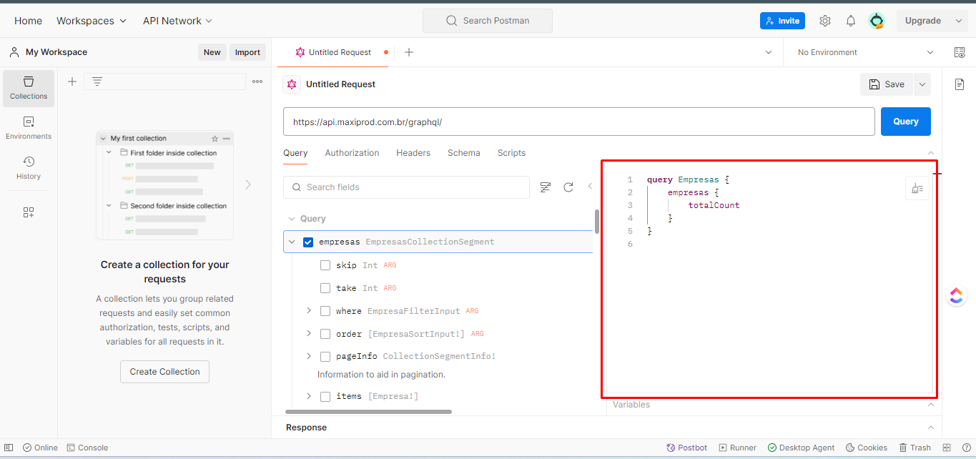Switch to the Scripts tab

pyautogui.click(x=511, y=153)
